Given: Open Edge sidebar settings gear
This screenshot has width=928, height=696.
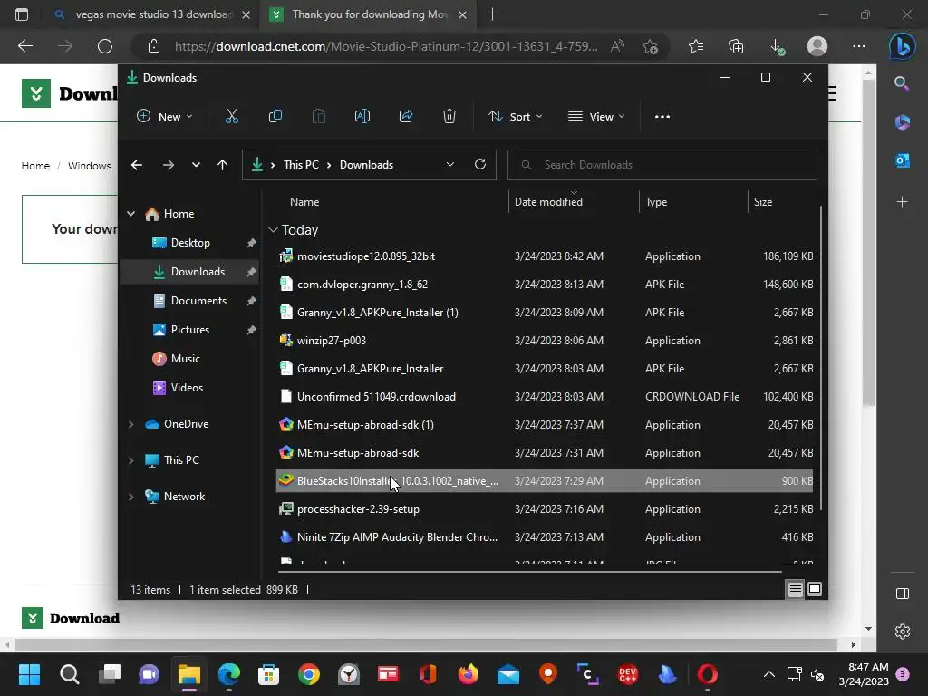Looking at the screenshot, I should pyautogui.click(x=903, y=632).
